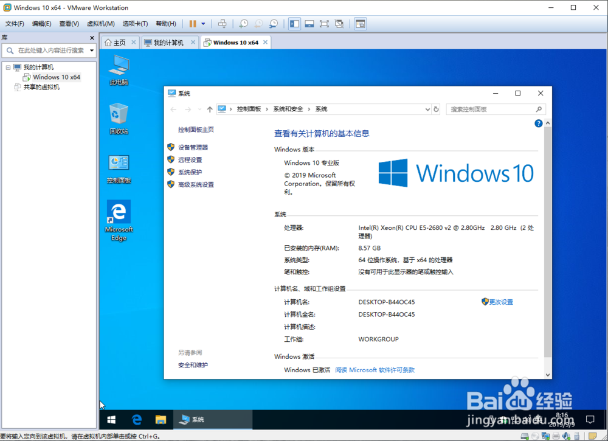Open help with the blue question mark
This screenshot has width=608, height=441.
click(x=538, y=123)
